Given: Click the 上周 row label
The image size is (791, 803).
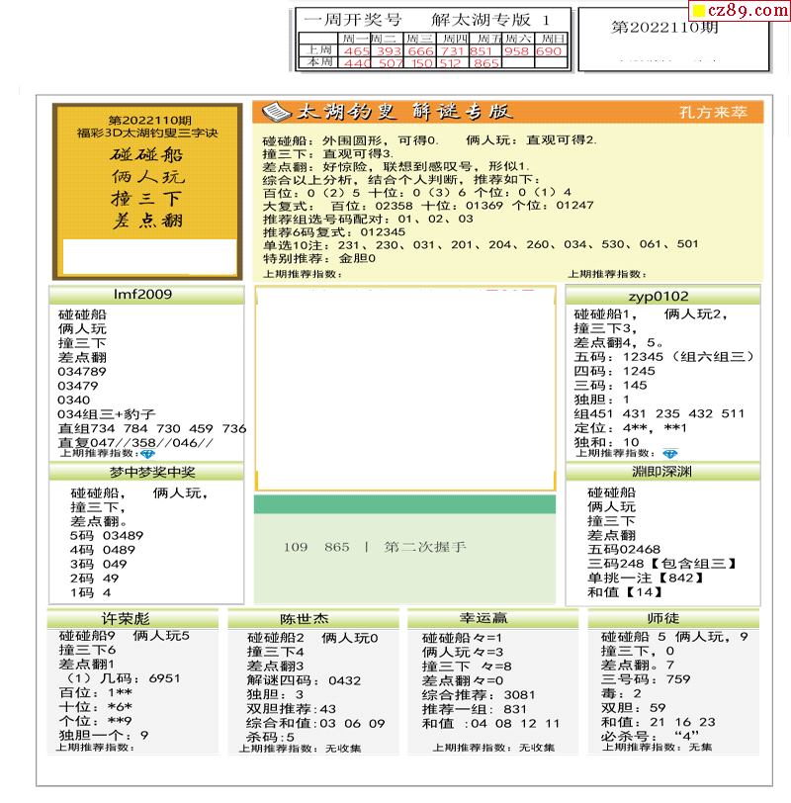Looking at the screenshot, I should coord(318,50).
